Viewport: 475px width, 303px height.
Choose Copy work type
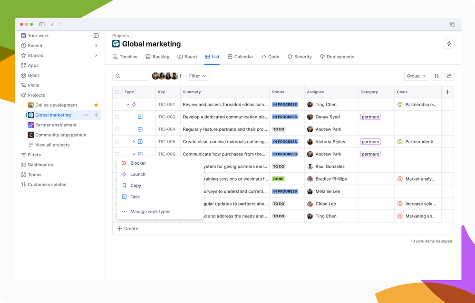[160, 186]
